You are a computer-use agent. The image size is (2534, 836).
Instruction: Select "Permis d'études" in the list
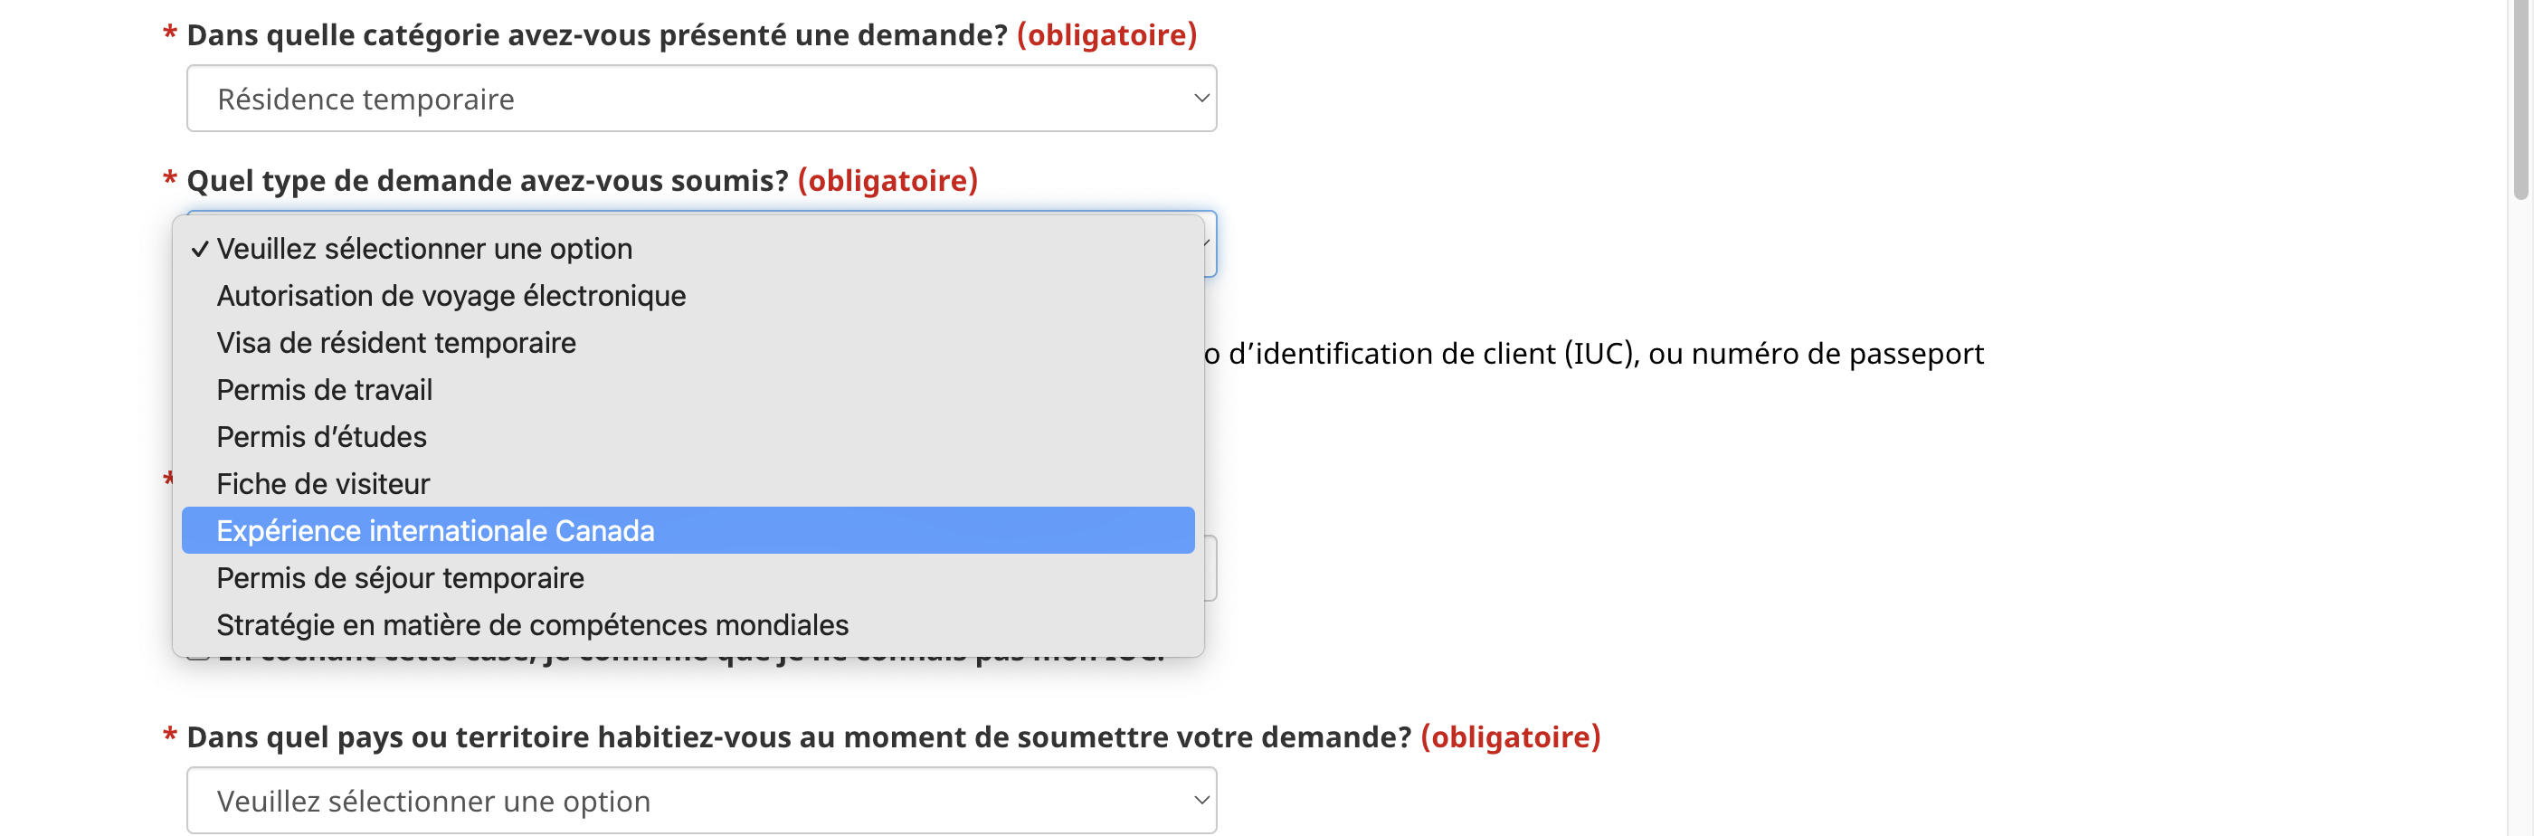[x=320, y=437]
